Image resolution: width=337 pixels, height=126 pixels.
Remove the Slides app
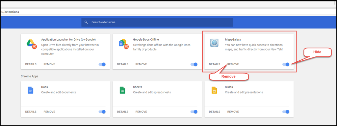pos(233,112)
